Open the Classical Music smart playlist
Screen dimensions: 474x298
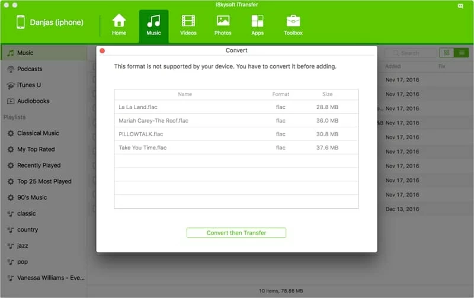pos(38,133)
